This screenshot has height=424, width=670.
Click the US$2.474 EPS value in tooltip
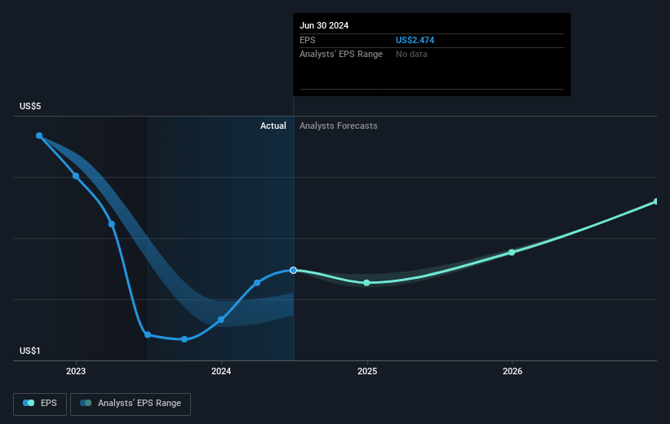pyautogui.click(x=415, y=40)
